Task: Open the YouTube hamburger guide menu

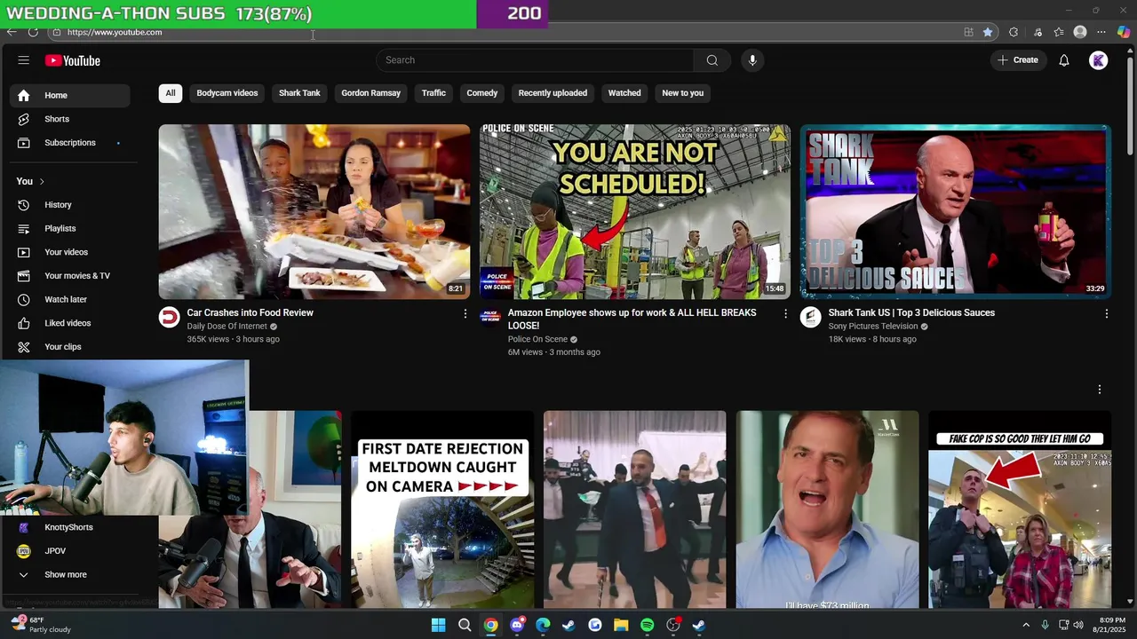Action: 24,60
